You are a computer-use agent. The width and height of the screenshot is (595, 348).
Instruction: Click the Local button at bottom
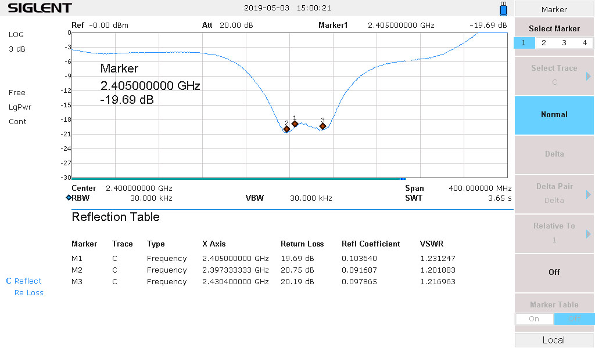554,340
